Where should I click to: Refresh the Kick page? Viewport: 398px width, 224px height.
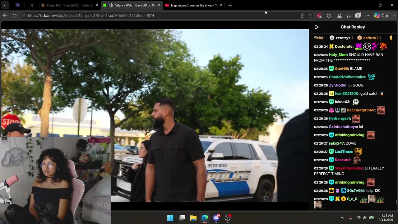(15, 16)
